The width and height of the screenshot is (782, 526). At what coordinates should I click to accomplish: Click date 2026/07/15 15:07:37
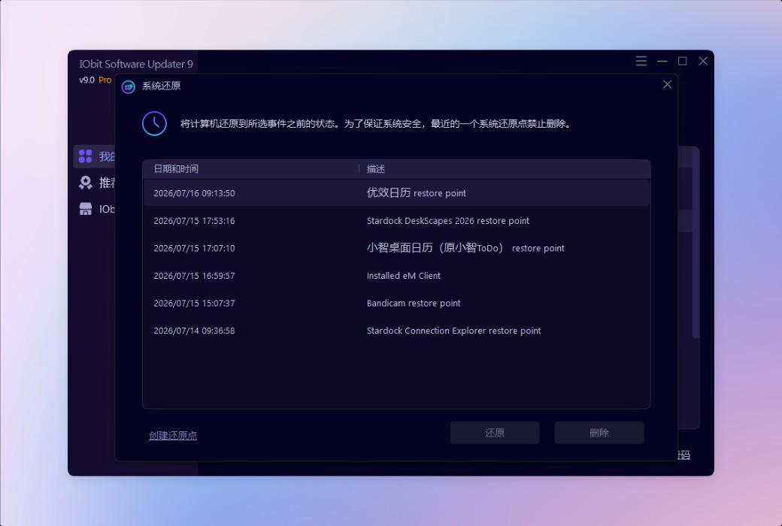tap(194, 303)
